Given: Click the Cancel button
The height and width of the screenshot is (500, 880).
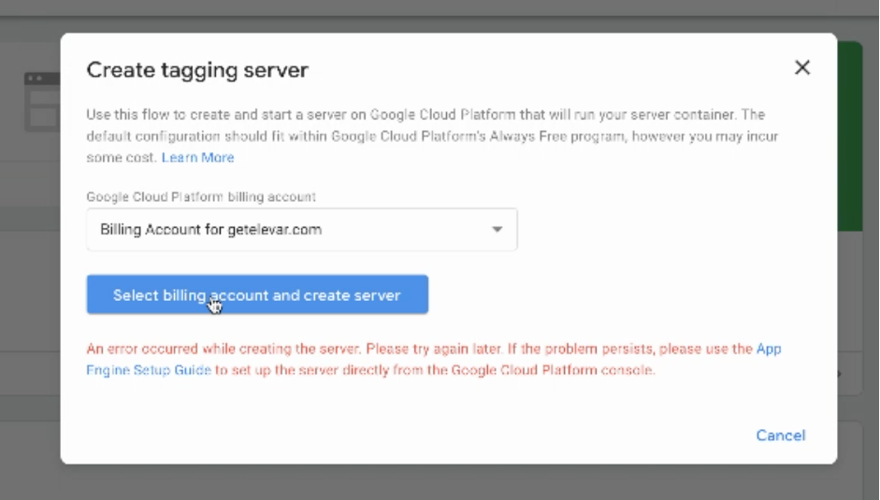Looking at the screenshot, I should 781,436.
